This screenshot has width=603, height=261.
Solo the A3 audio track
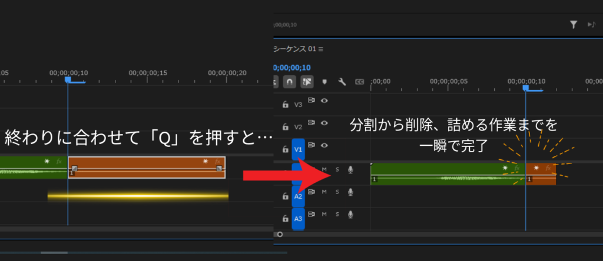pyautogui.click(x=337, y=214)
